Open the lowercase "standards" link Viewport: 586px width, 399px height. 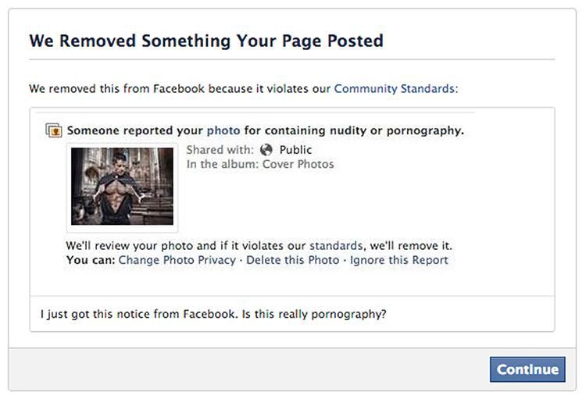tap(336, 245)
